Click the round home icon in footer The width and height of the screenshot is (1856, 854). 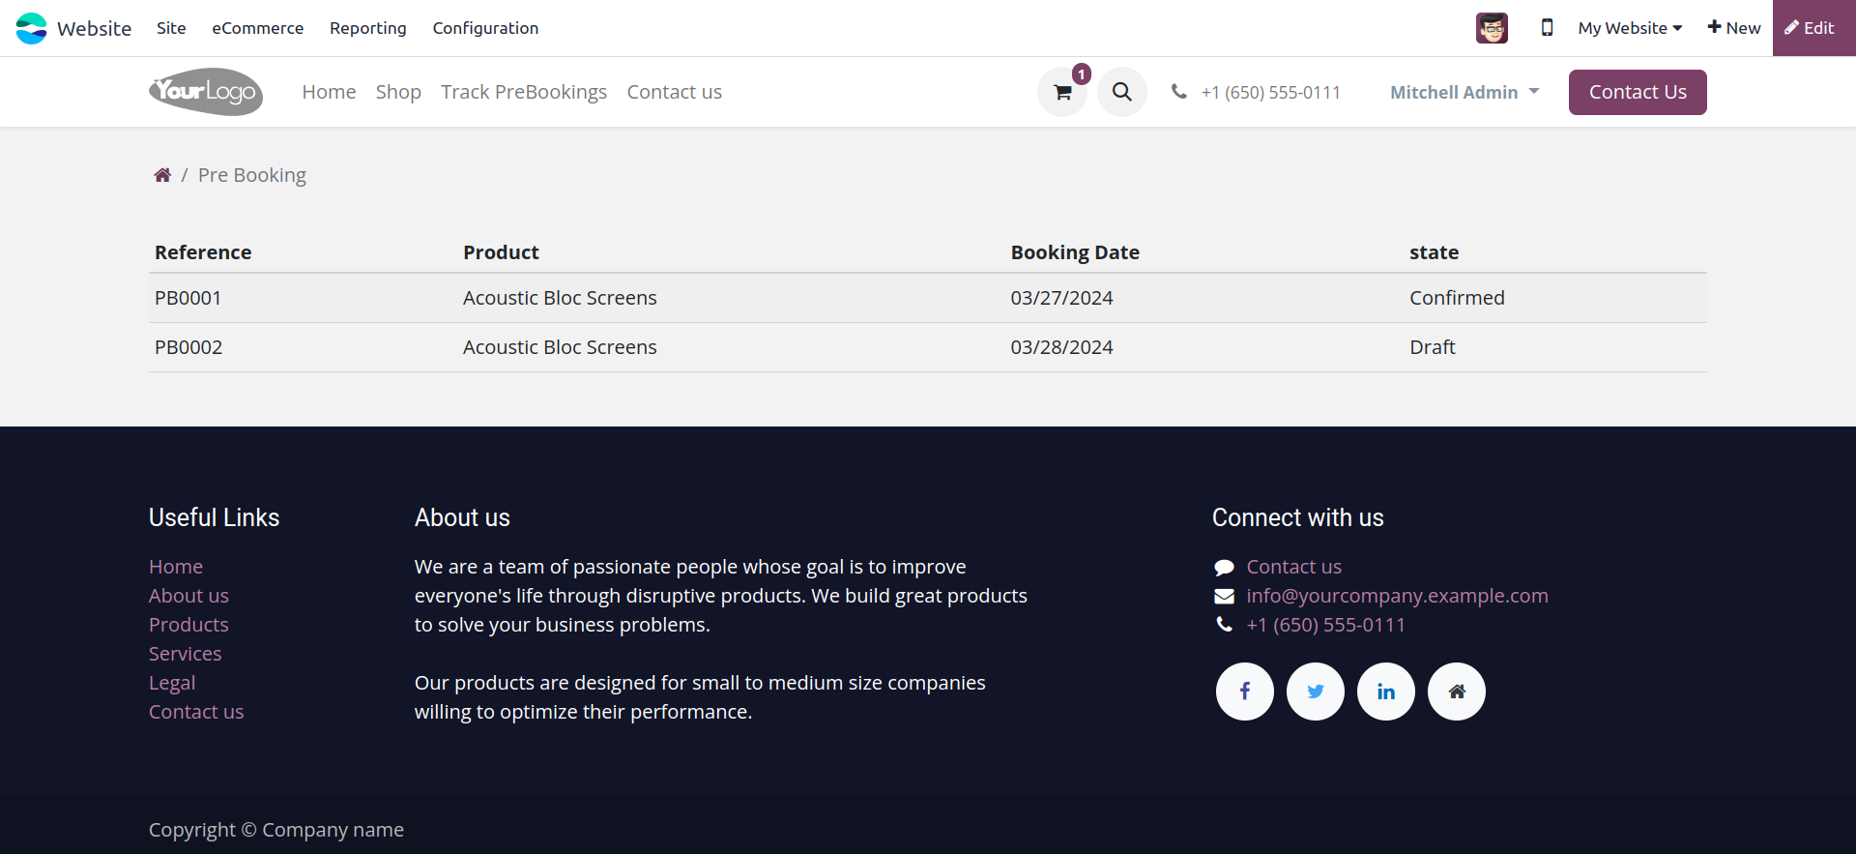(1456, 692)
